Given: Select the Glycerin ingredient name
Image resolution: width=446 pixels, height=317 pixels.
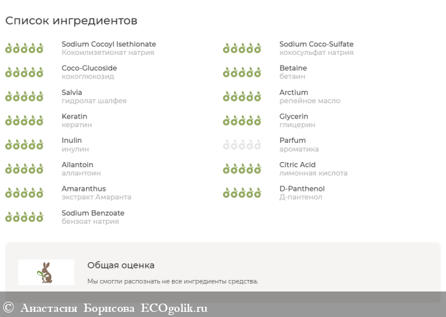Looking at the screenshot, I should click(293, 117).
